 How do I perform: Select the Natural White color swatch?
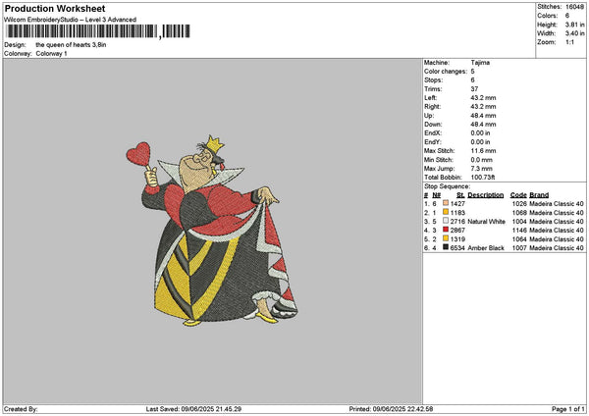click(446, 221)
